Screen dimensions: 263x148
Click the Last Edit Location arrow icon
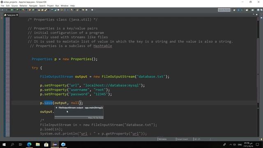83,10
